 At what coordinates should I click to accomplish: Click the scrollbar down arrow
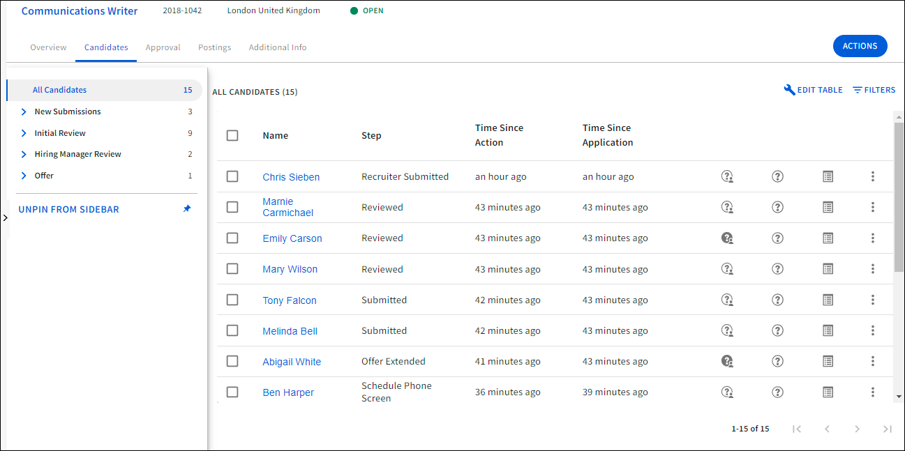point(899,397)
